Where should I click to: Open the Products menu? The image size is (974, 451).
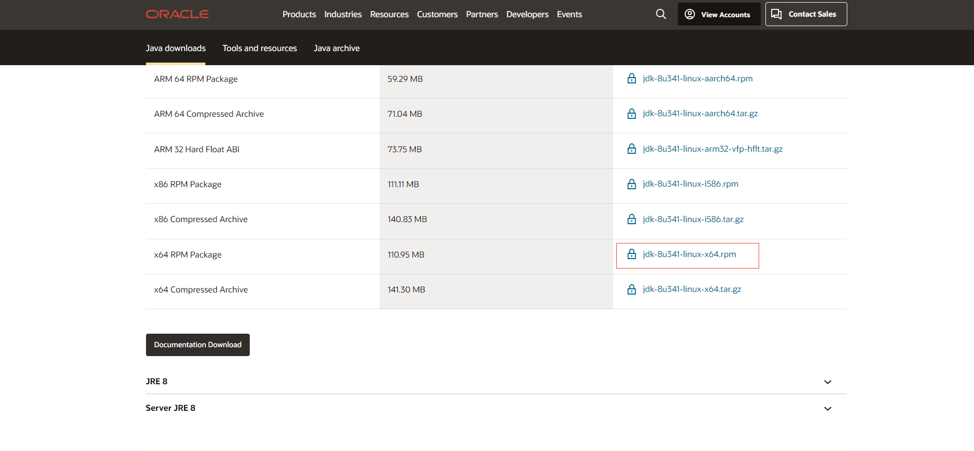[x=299, y=15]
